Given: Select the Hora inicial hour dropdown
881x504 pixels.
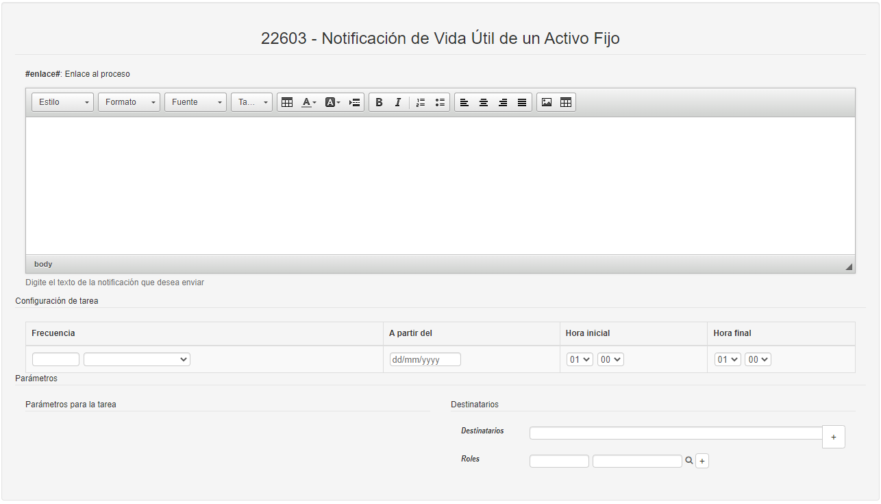Looking at the screenshot, I should [x=580, y=359].
